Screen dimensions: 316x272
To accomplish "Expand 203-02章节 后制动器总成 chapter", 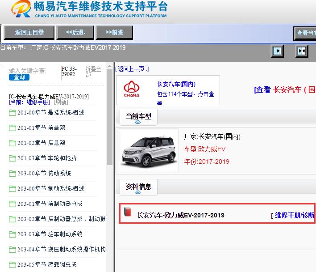I will click(62, 219).
